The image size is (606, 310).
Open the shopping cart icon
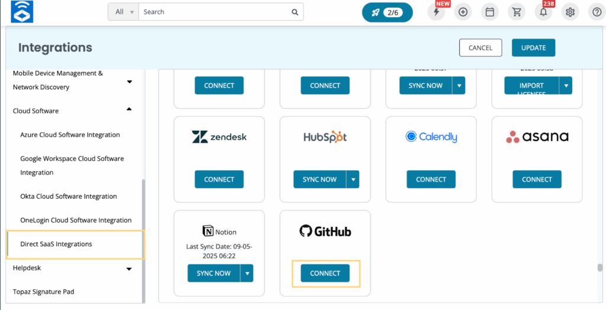tap(517, 12)
